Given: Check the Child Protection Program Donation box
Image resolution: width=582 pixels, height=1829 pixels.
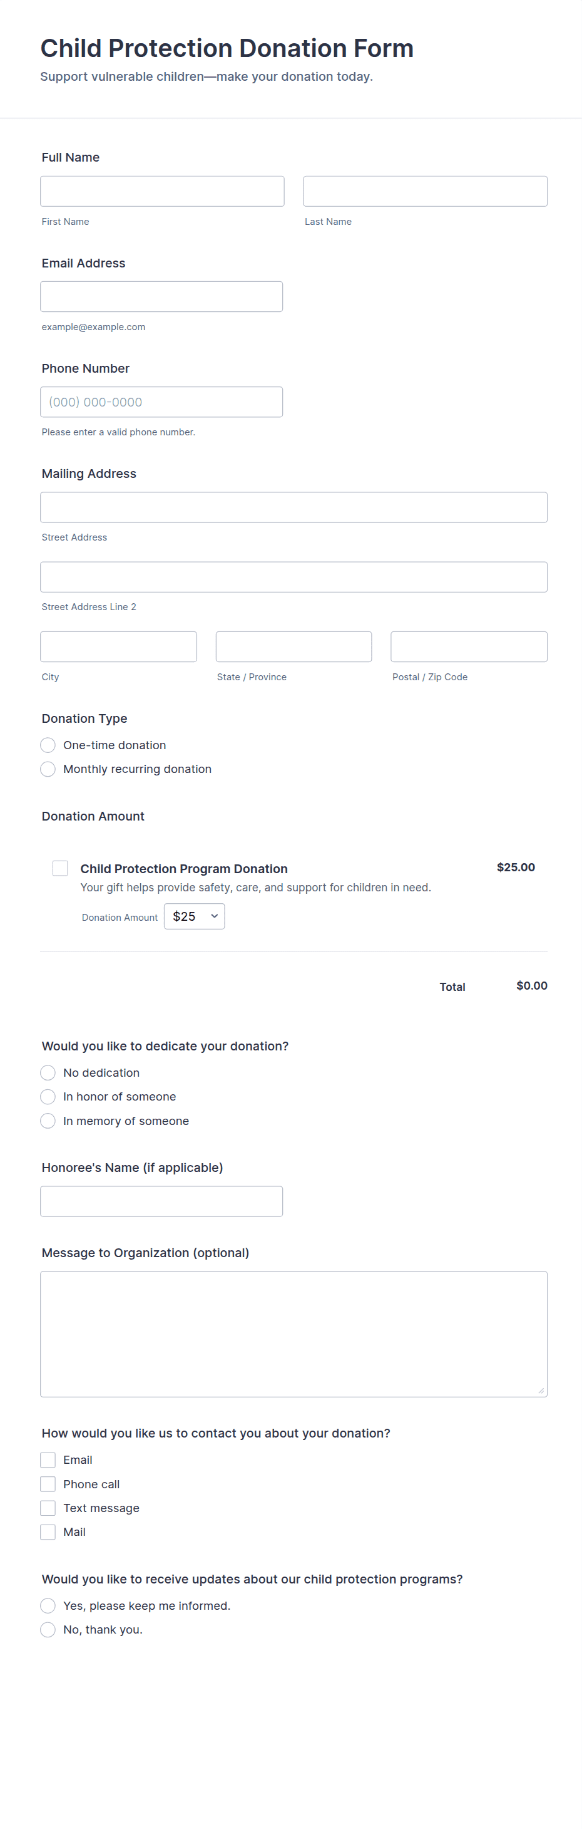Looking at the screenshot, I should 60,868.
